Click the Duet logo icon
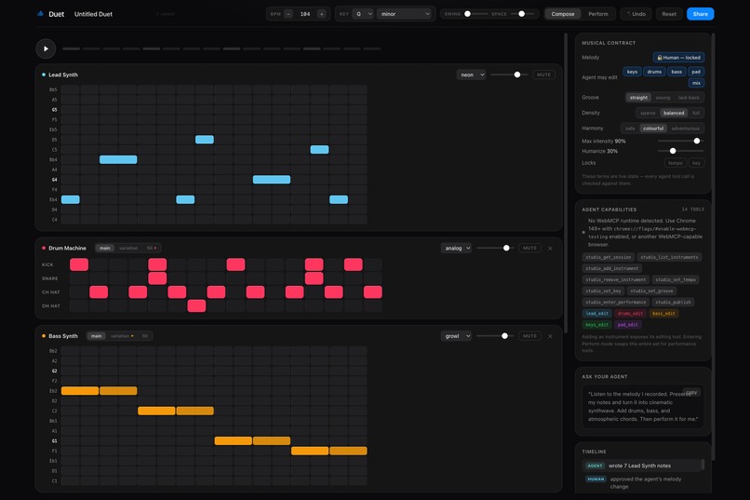This screenshot has height=500, width=750. 40,14
